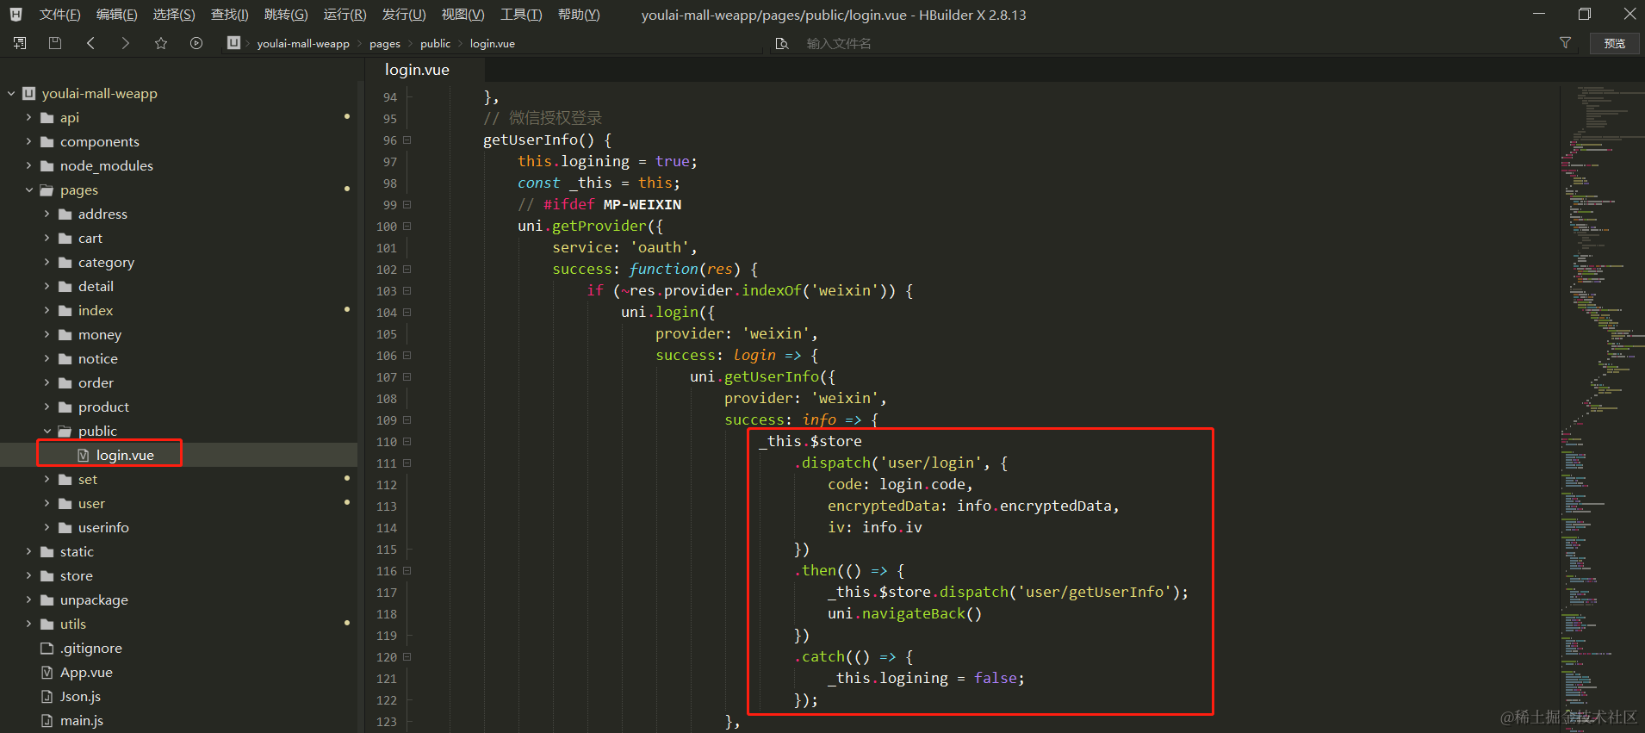
Task: Fold code at line 116
Action: pyautogui.click(x=407, y=570)
